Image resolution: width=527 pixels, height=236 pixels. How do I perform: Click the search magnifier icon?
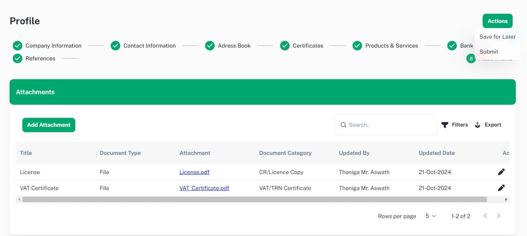coord(343,125)
